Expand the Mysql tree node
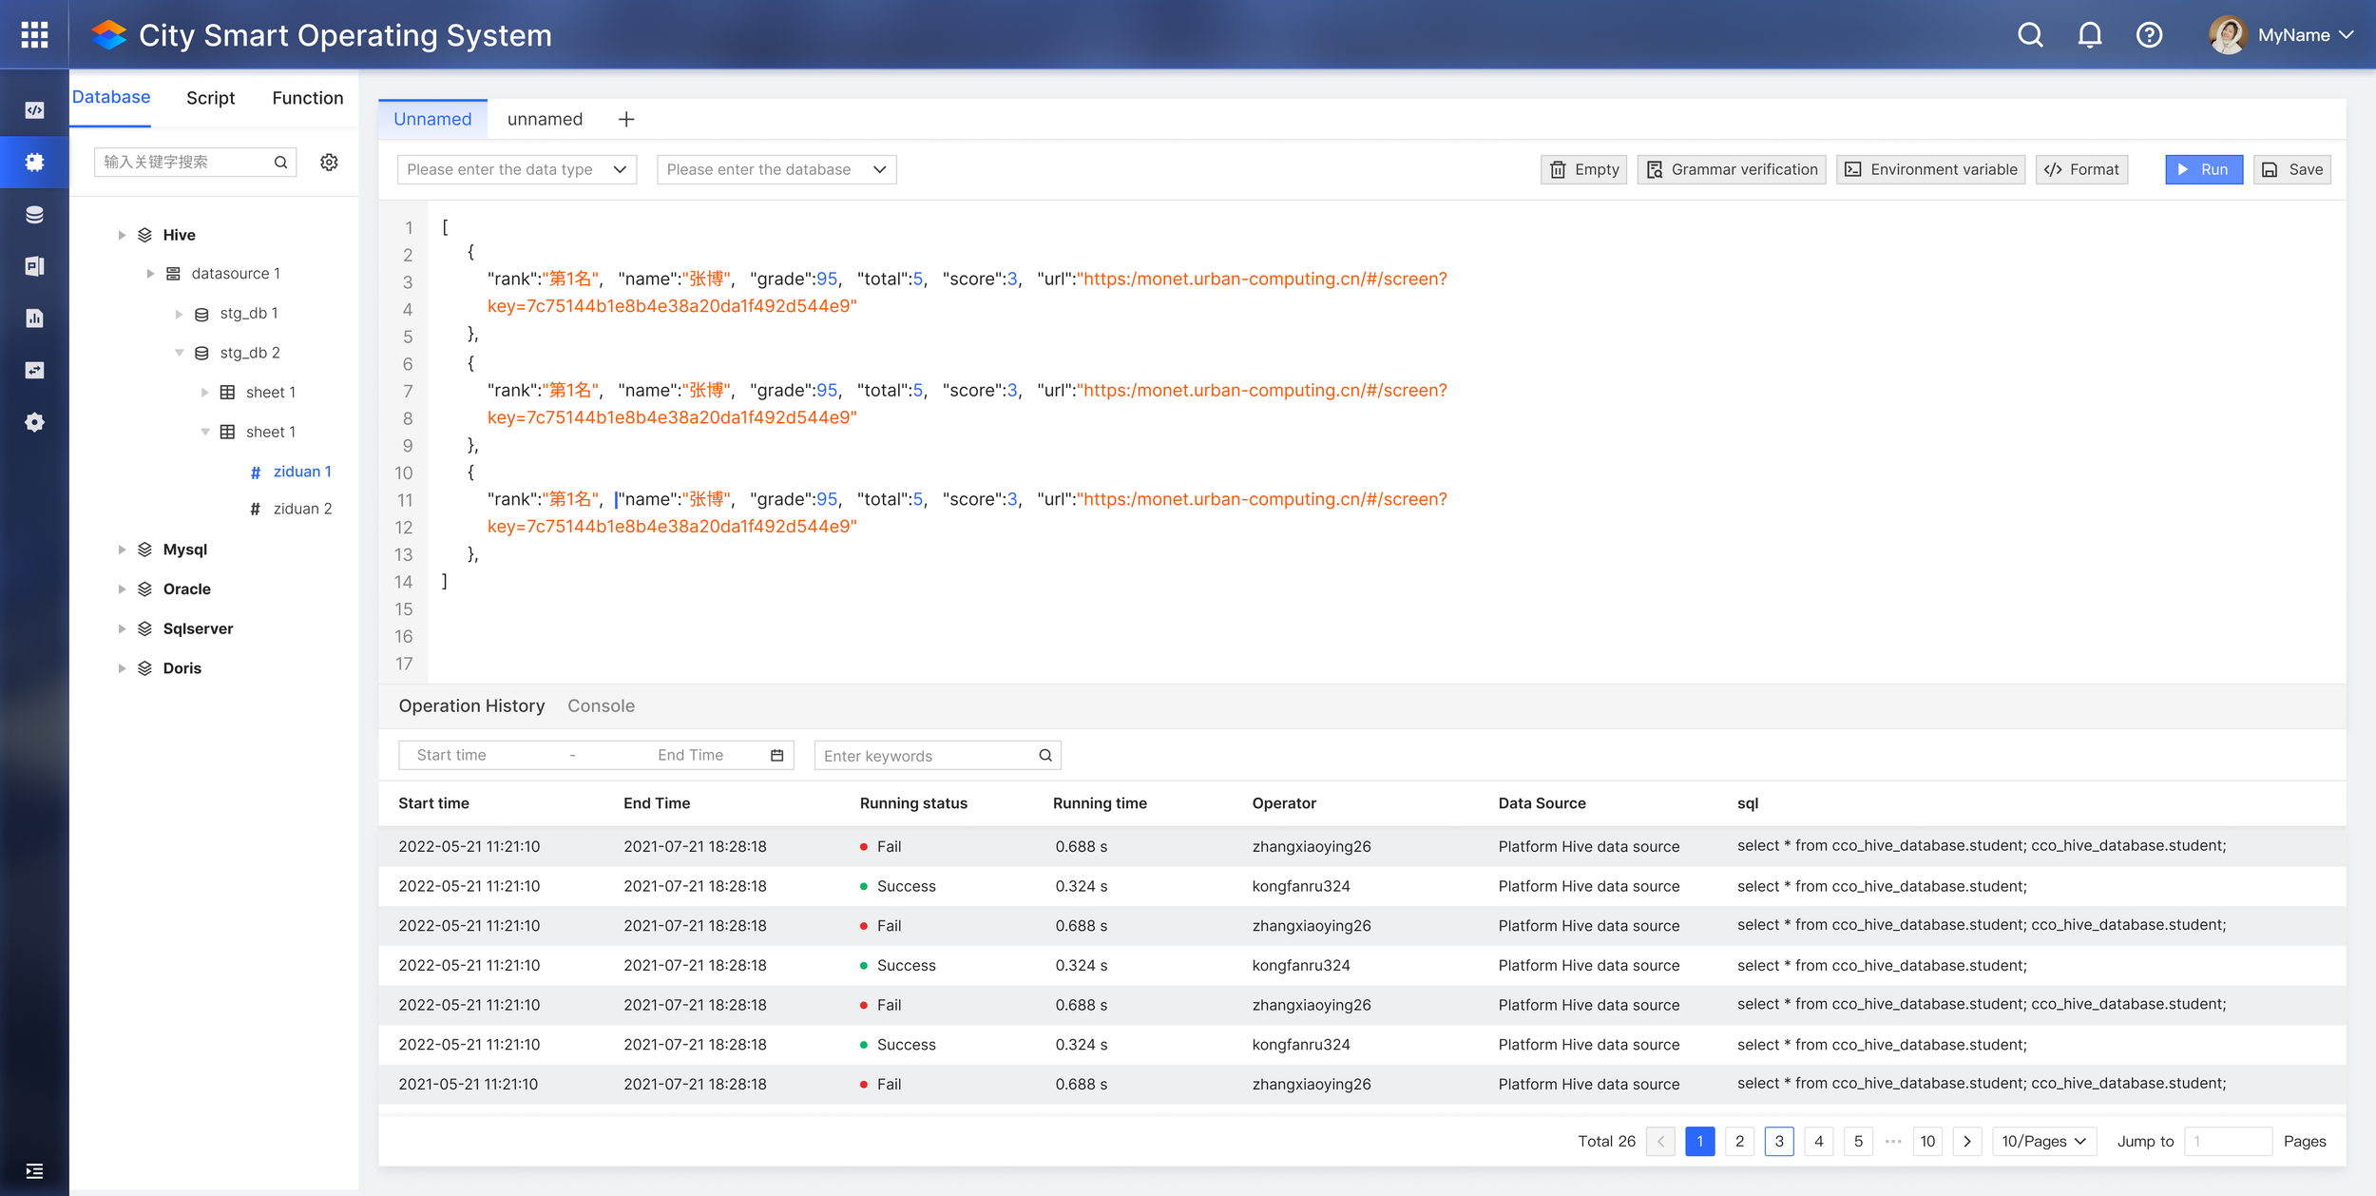Viewport: 2376px width, 1196px height. pyautogui.click(x=122, y=550)
